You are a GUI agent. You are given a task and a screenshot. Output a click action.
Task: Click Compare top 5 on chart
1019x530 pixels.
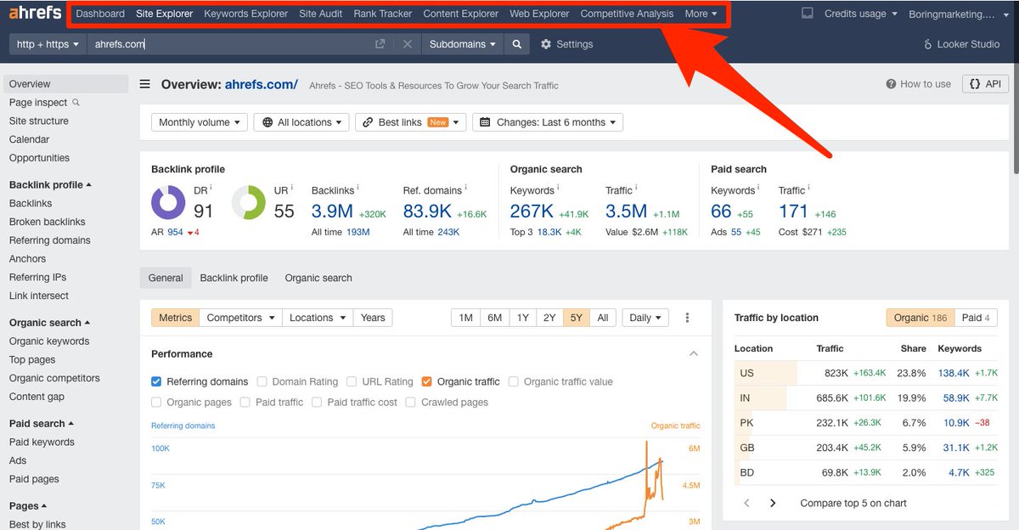click(853, 503)
